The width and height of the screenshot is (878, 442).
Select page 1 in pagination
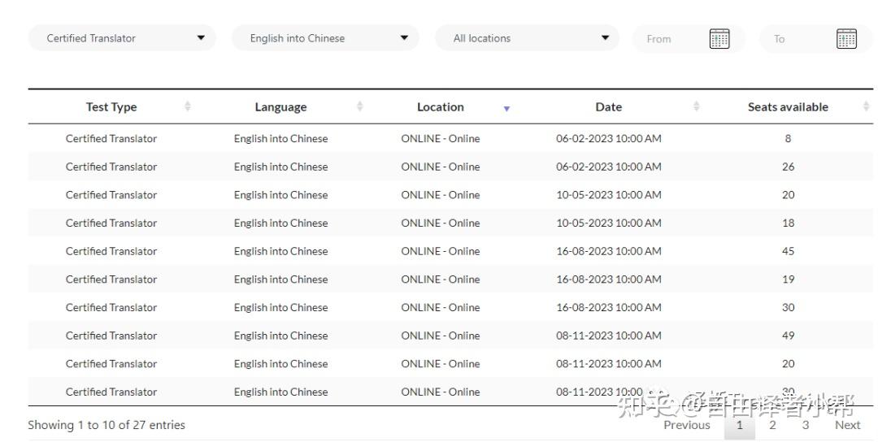coord(740,425)
